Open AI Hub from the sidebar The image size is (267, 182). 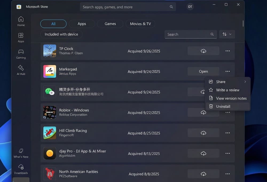pyautogui.click(x=21, y=70)
